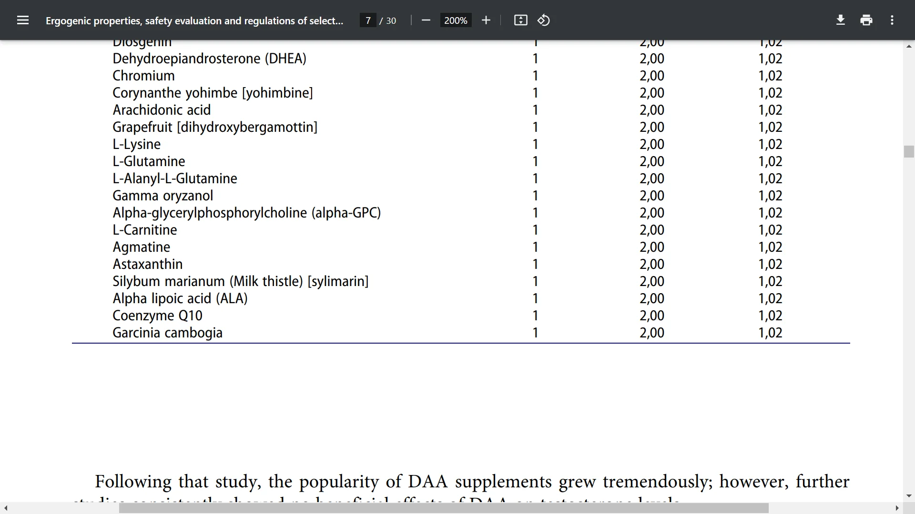915x514 pixels.
Task: Click the L-Glutamine row text
Action: point(149,161)
